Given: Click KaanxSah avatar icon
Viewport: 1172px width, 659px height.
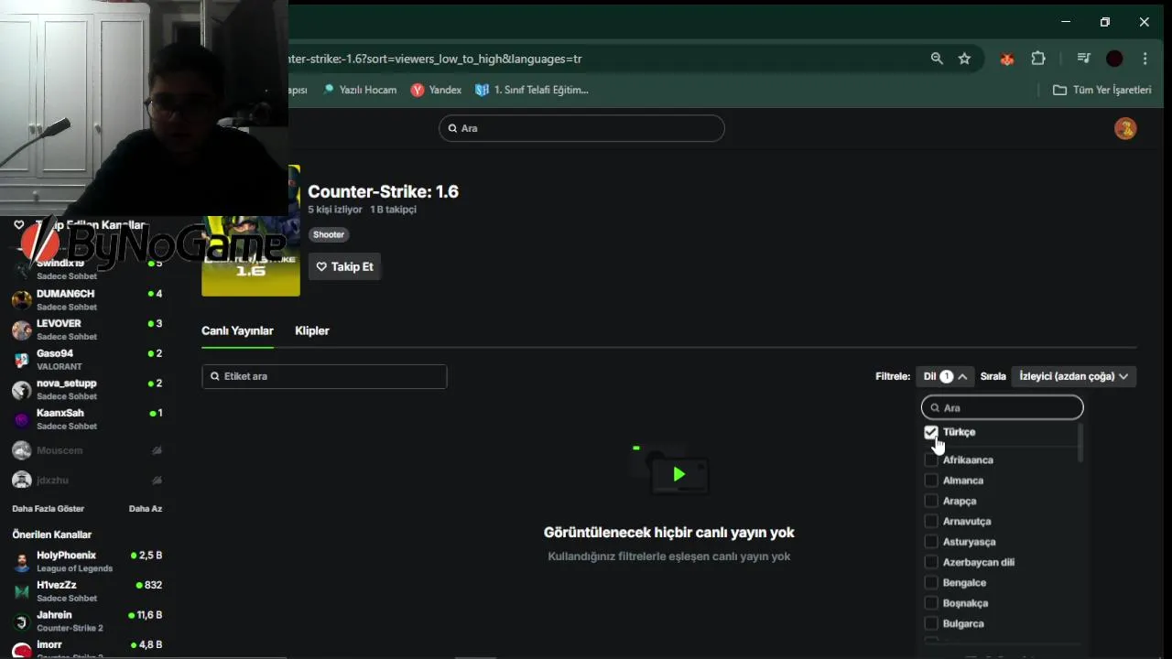Looking at the screenshot, I should (x=22, y=420).
